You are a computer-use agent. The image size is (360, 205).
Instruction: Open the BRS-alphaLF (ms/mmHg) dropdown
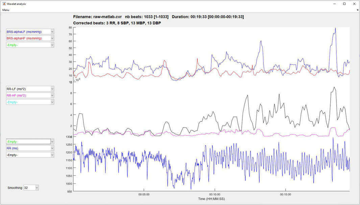[30, 32]
